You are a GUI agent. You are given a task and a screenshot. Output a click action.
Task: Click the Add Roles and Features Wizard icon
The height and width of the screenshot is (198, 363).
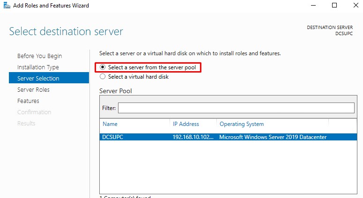(7, 5)
